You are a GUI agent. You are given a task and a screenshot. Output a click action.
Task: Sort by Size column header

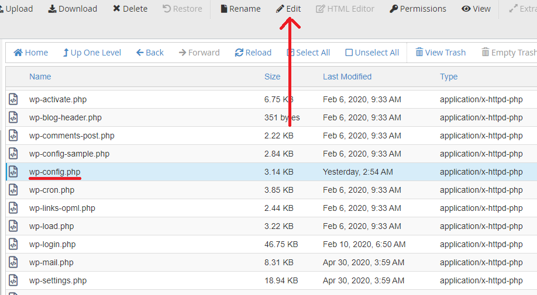coord(272,77)
